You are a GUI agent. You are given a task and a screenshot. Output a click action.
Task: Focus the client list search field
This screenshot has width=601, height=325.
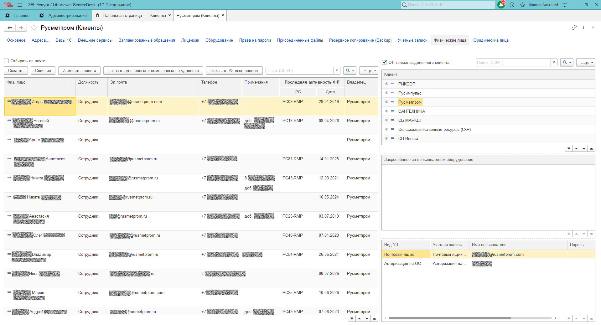coord(513,62)
